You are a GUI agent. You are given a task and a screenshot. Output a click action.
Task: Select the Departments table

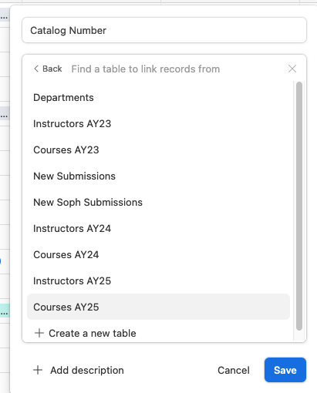[x=158, y=98]
